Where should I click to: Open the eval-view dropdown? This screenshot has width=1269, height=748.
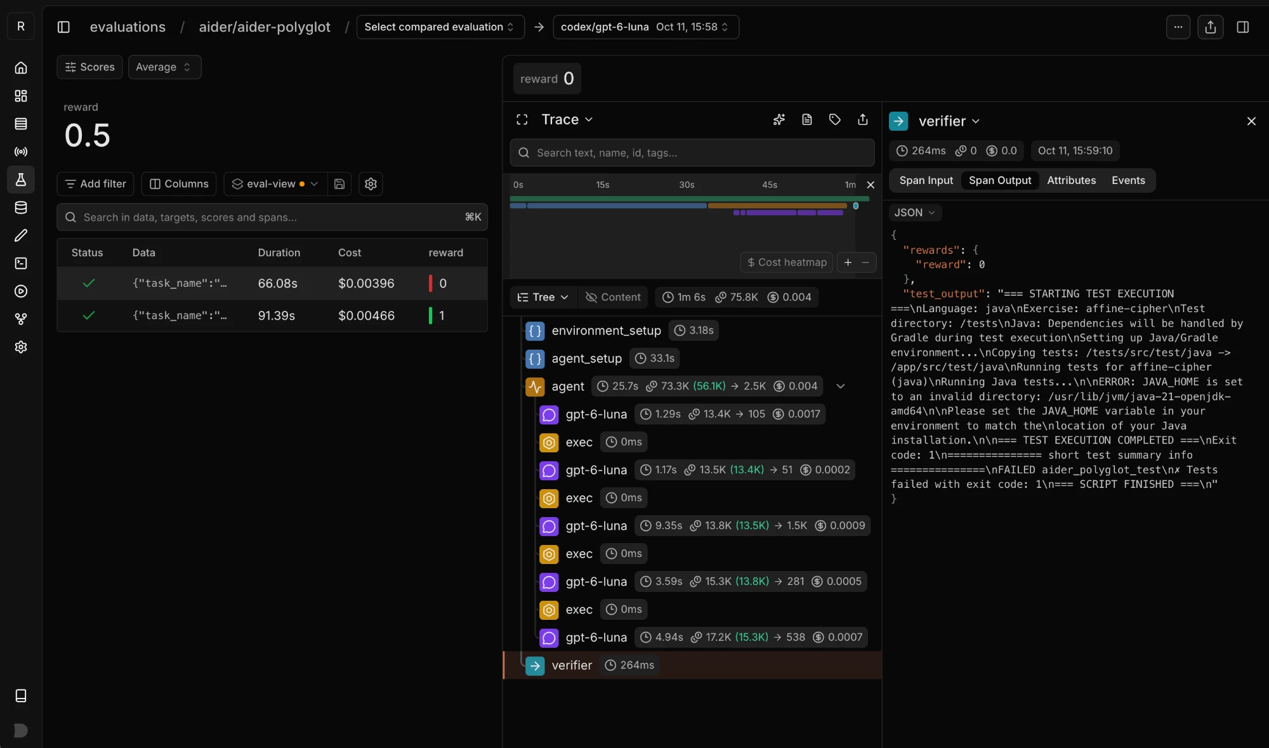(x=276, y=184)
